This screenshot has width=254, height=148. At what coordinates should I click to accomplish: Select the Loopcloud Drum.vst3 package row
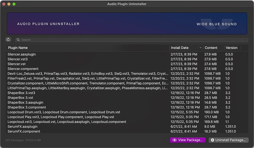(127, 112)
